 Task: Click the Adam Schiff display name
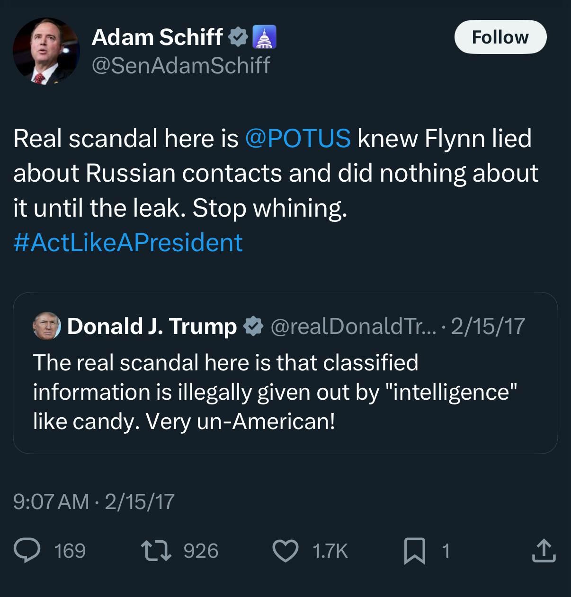coord(157,37)
